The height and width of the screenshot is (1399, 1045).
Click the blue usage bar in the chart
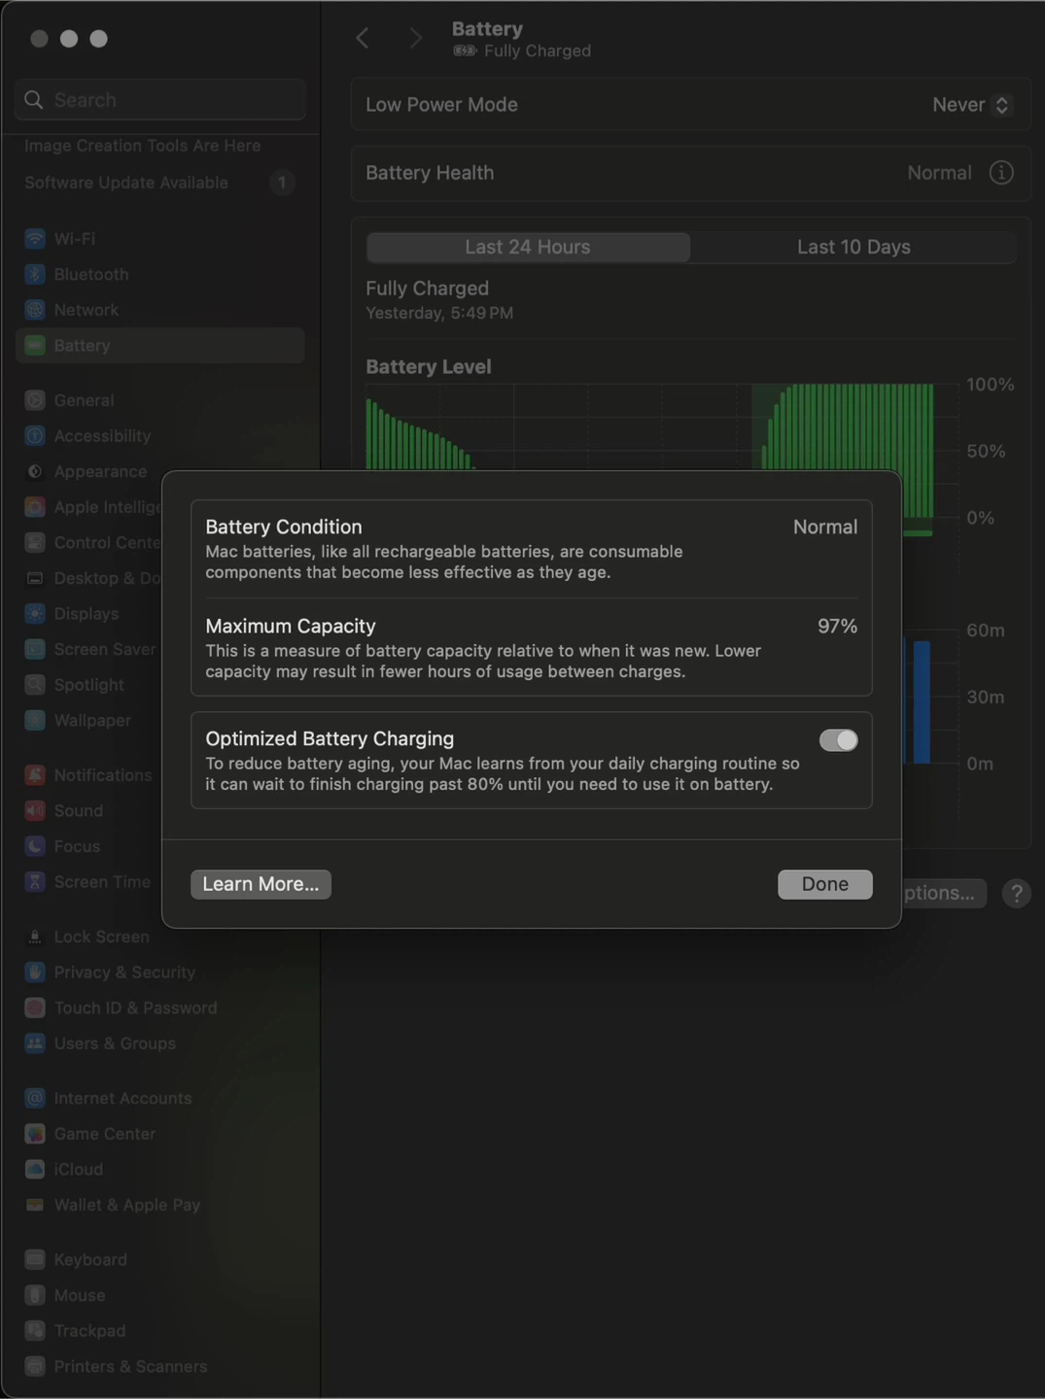click(x=921, y=701)
